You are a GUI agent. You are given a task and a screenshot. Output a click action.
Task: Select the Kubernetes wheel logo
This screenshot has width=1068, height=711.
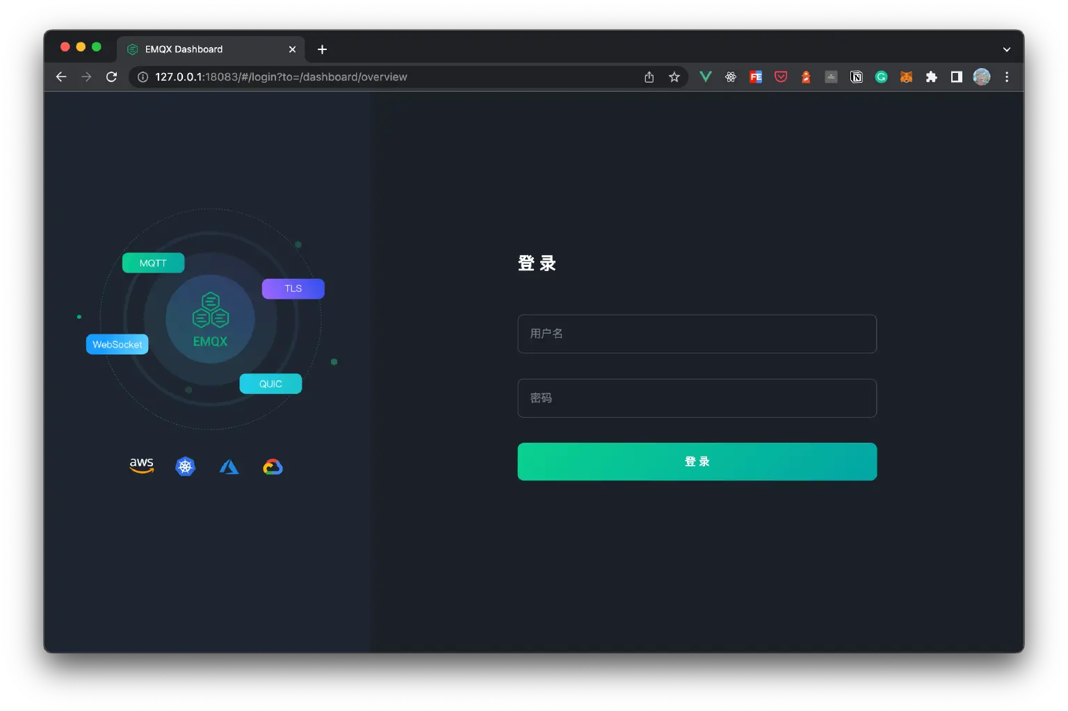coord(185,466)
